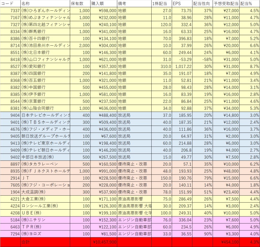Click stock code 7337

coord(15,11)
